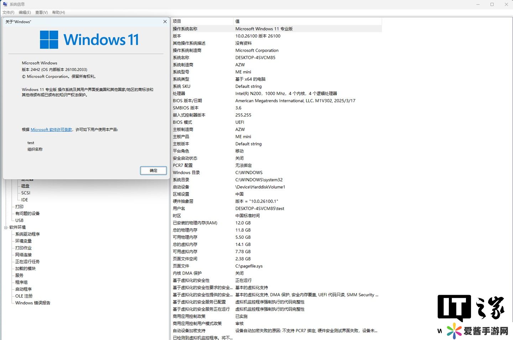Select Windows 错误报告 in the tree

[33, 303]
